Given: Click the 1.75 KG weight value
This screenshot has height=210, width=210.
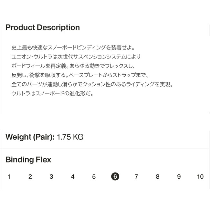Looking at the screenshot, I should click(x=70, y=137).
